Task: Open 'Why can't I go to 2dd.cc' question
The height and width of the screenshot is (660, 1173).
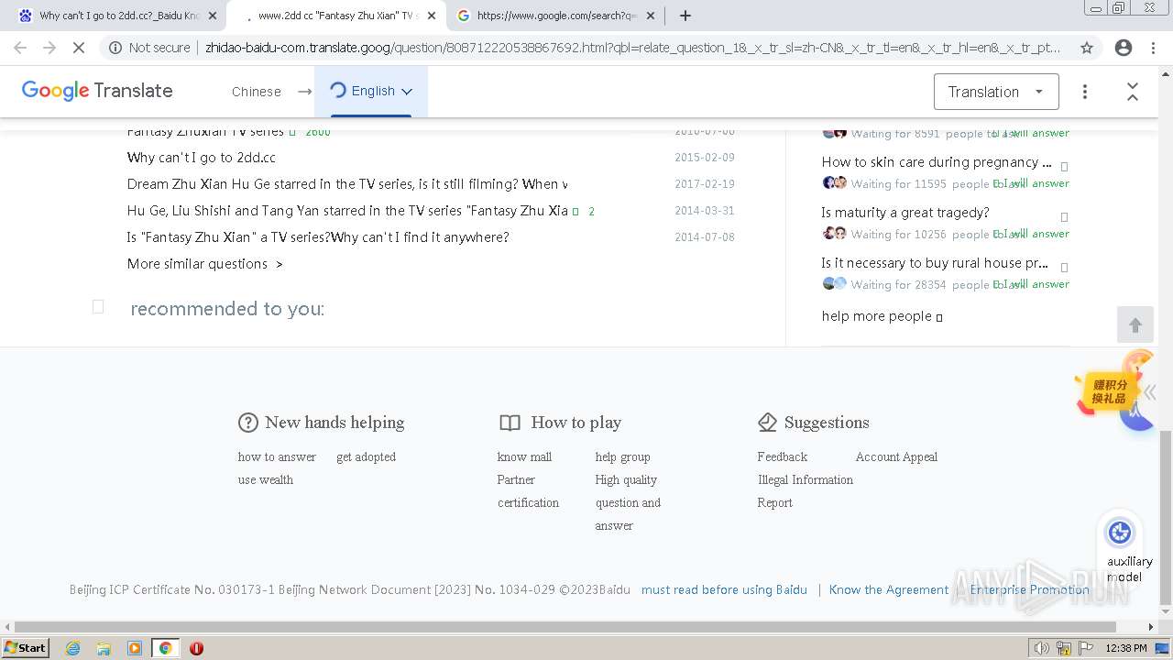Action: [202, 158]
